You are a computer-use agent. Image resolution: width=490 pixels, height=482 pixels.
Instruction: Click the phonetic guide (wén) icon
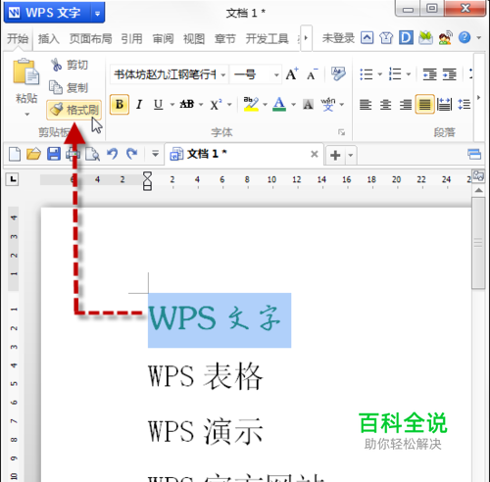tap(328, 105)
